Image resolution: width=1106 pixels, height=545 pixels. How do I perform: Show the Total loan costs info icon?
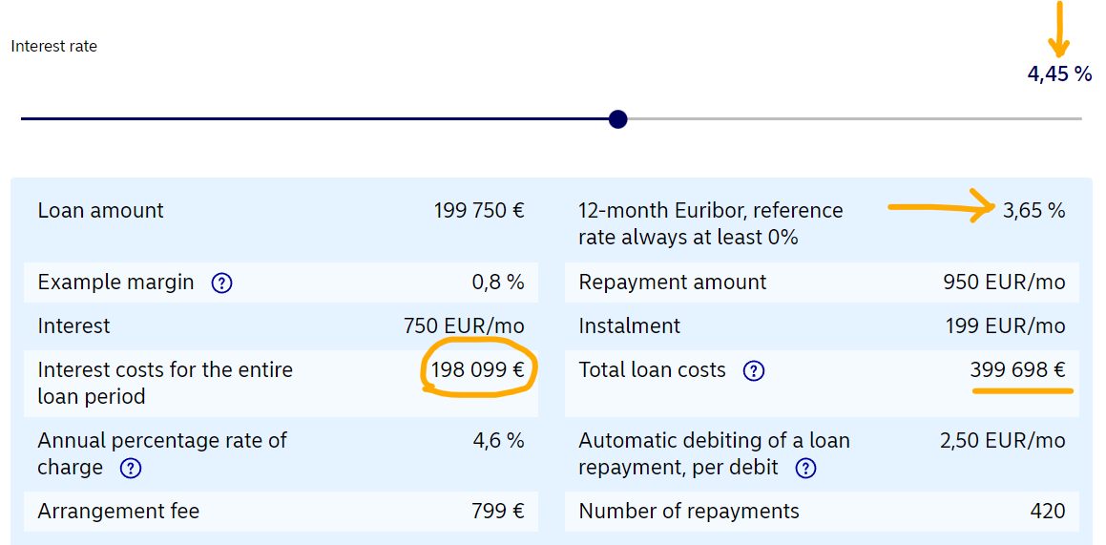click(x=754, y=370)
